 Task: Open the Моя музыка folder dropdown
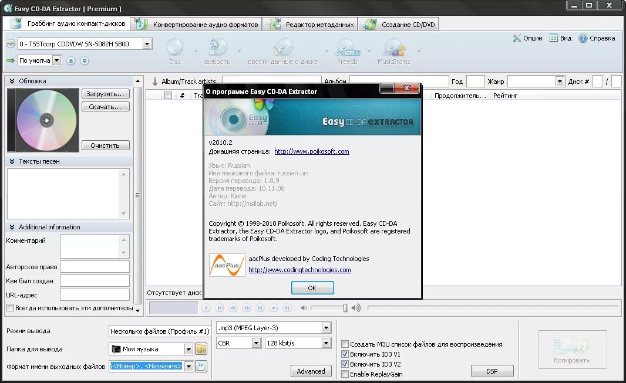[x=189, y=349]
